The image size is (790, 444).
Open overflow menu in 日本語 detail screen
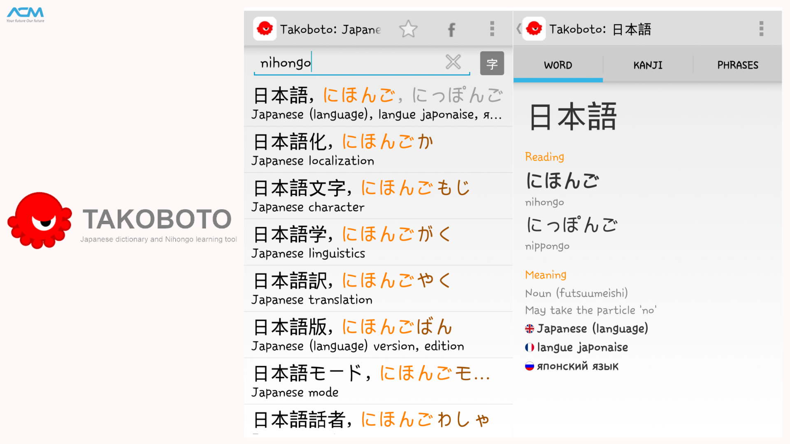click(761, 29)
